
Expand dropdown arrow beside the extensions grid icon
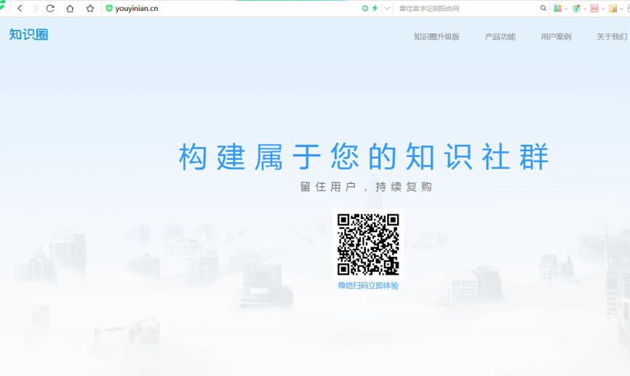(x=566, y=9)
